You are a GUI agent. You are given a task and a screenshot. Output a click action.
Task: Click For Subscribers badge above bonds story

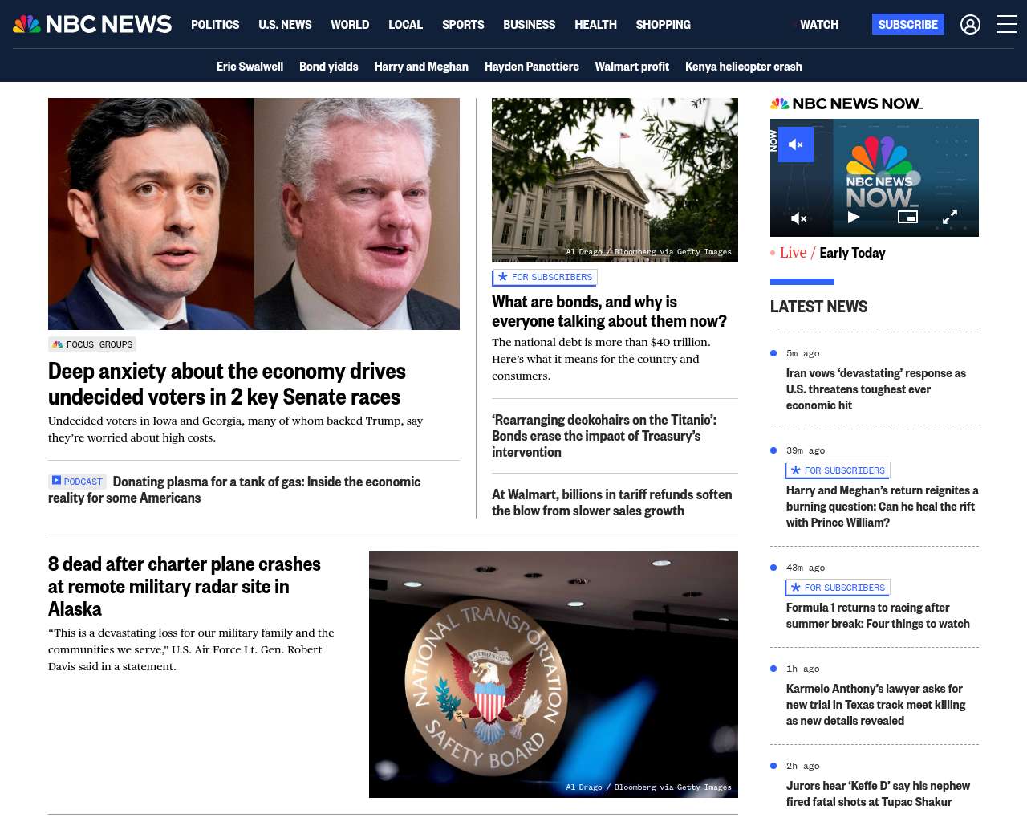click(x=545, y=277)
